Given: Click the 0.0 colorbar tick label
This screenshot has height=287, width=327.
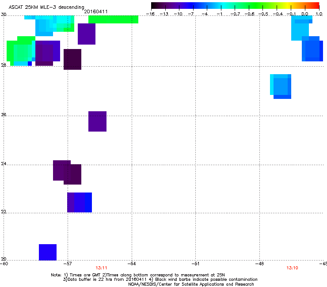Looking at the screenshot, I should tap(305, 14).
